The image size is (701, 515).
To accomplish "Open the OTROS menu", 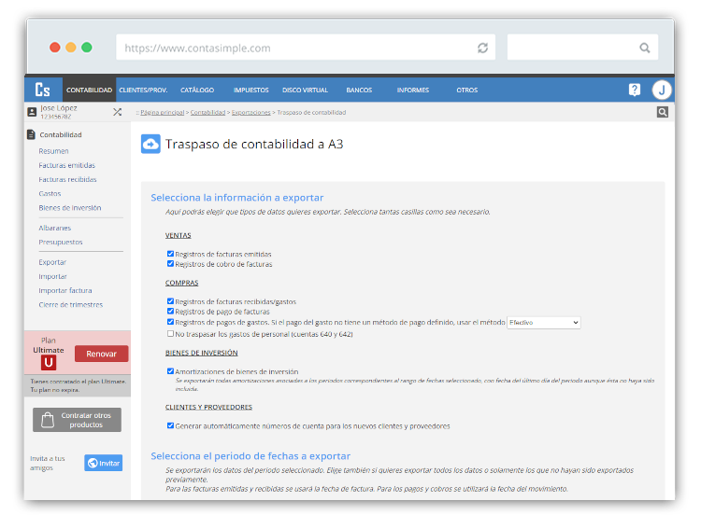I will [466, 90].
